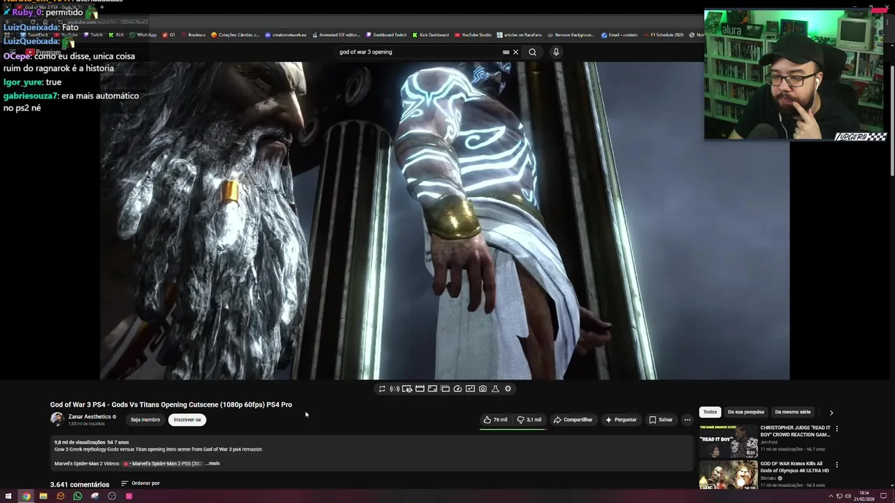Screen dimensions: 895x503
Task: Click the Windows Start button
Action: 8,497
